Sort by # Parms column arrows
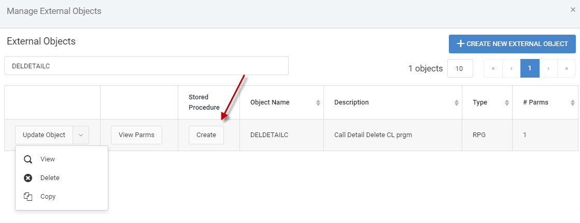The height and width of the screenshot is (223, 580). (573, 102)
